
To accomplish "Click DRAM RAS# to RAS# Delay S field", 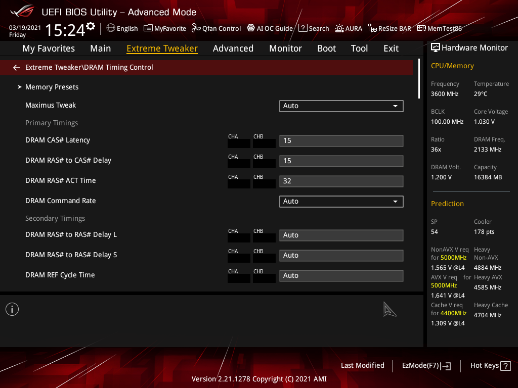I will [x=341, y=255].
